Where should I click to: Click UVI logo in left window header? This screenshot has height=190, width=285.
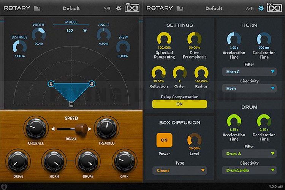(x=132, y=8)
